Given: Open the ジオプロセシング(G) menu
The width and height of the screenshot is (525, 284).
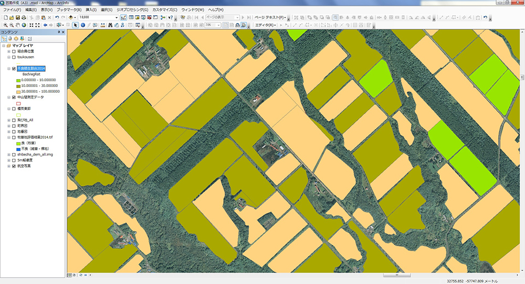Looking at the screenshot, I should [132, 10].
